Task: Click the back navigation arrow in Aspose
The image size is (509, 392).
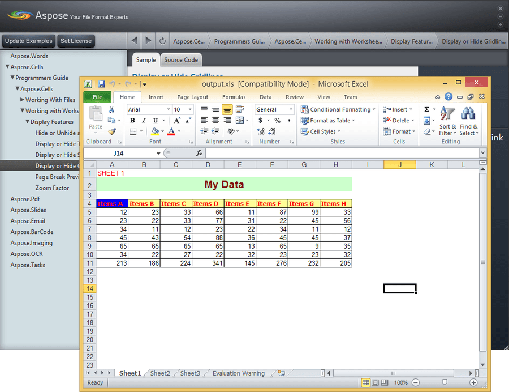Action: [134, 41]
